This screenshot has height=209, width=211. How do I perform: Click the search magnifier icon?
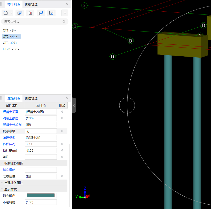[x=64, y=21]
